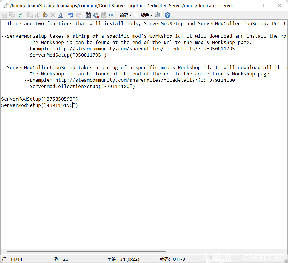288x263 pixels.
Task: Undo the last edit with the blue arrow
Action: click(71, 15)
